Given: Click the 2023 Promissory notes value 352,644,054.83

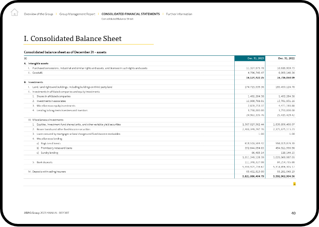Looking at the screenshot, I should pos(254,148).
